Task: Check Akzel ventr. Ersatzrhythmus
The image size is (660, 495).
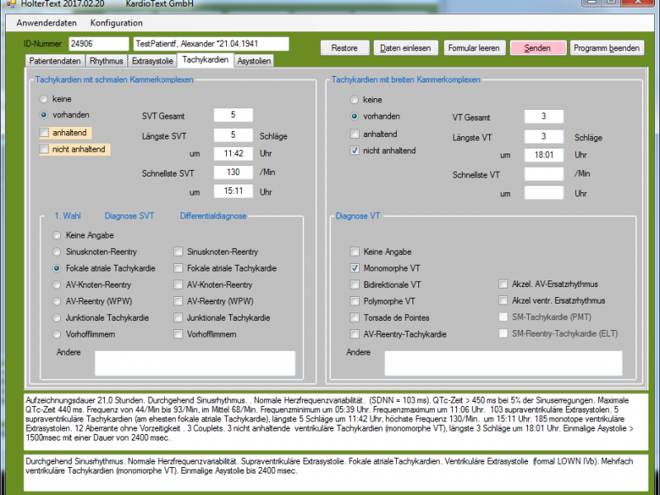Action: [503, 300]
